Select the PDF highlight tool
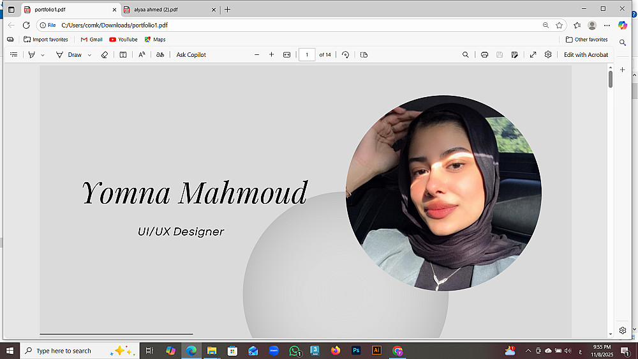This screenshot has height=359, width=638. pyautogui.click(x=32, y=54)
